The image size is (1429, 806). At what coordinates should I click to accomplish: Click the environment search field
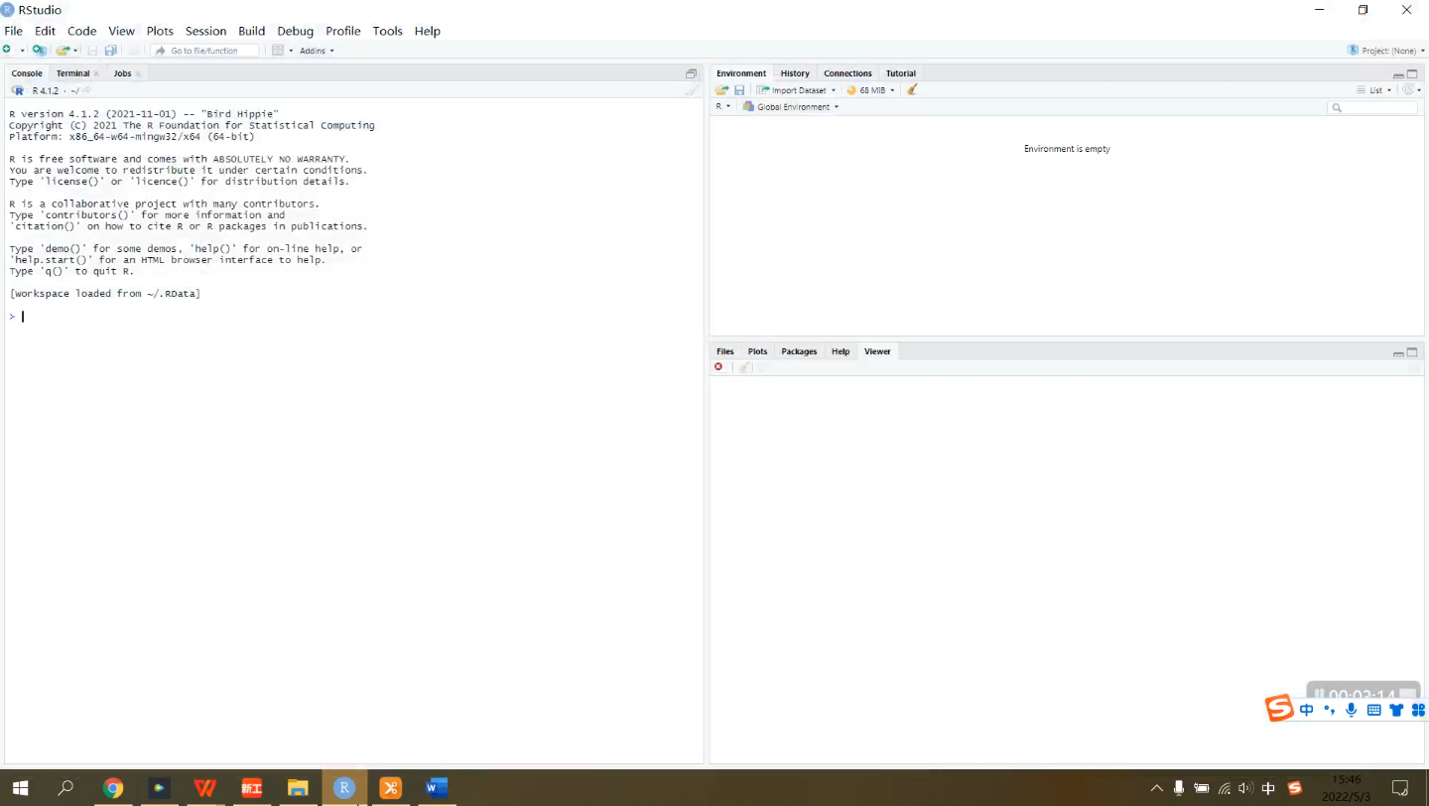coord(1373,107)
